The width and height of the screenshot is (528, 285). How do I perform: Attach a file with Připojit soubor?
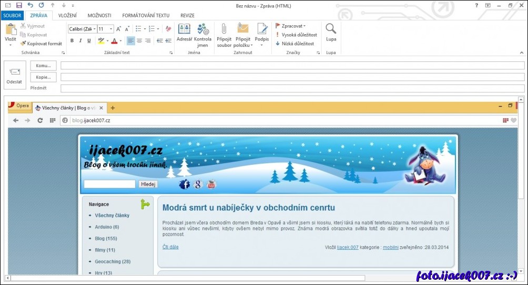[x=224, y=34]
